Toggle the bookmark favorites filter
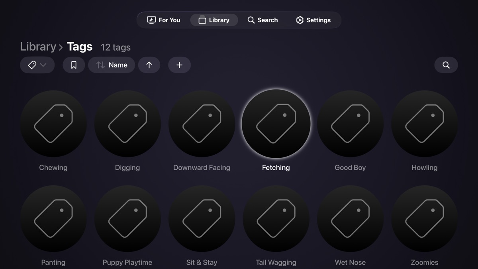 point(74,65)
